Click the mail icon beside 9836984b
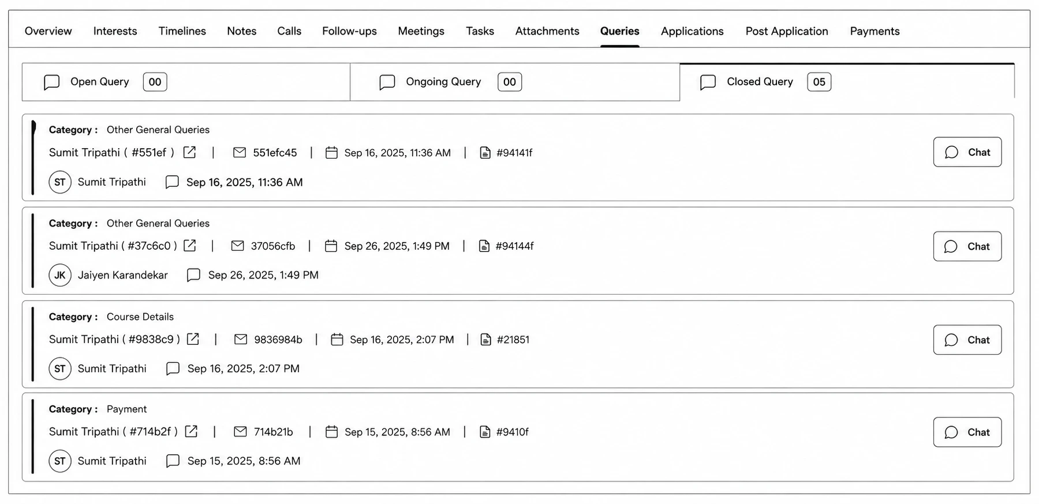The width and height of the screenshot is (1039, 504). coord(241,339)
